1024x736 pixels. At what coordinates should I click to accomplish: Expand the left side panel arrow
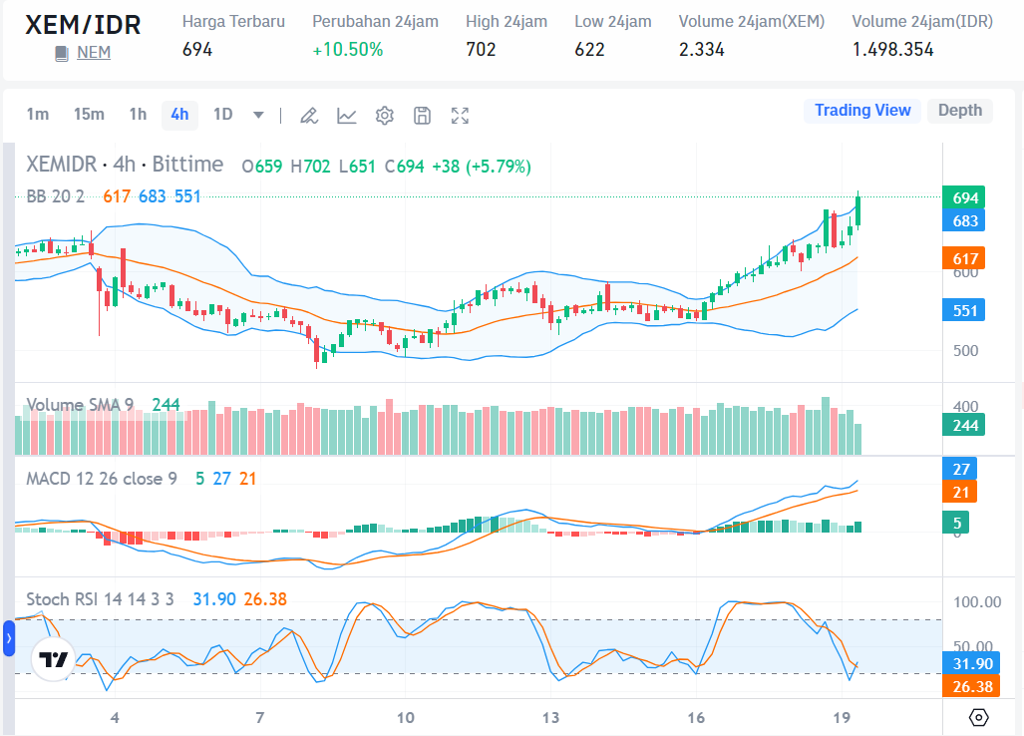pos(9,638)
